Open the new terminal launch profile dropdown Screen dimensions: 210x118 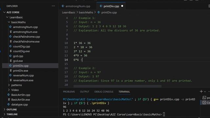tap(205, 92)
